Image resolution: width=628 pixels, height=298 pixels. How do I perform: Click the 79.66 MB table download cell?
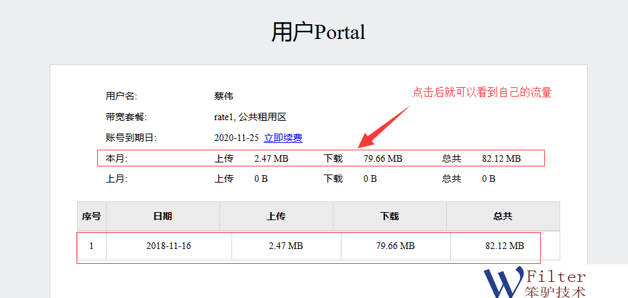click(395, 246)
